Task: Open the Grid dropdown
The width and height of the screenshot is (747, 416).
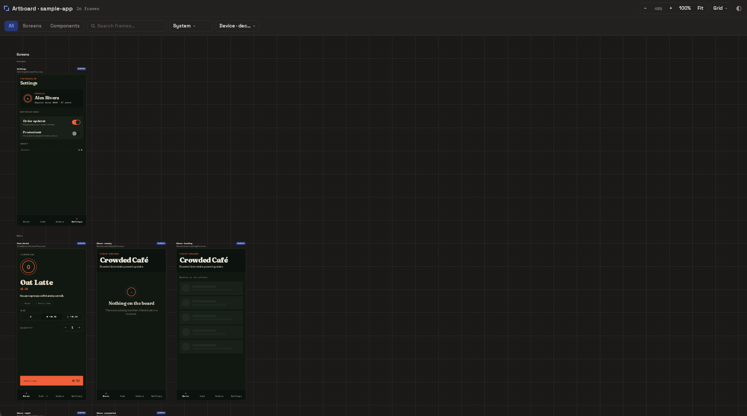Action: (x=720, y=8)
